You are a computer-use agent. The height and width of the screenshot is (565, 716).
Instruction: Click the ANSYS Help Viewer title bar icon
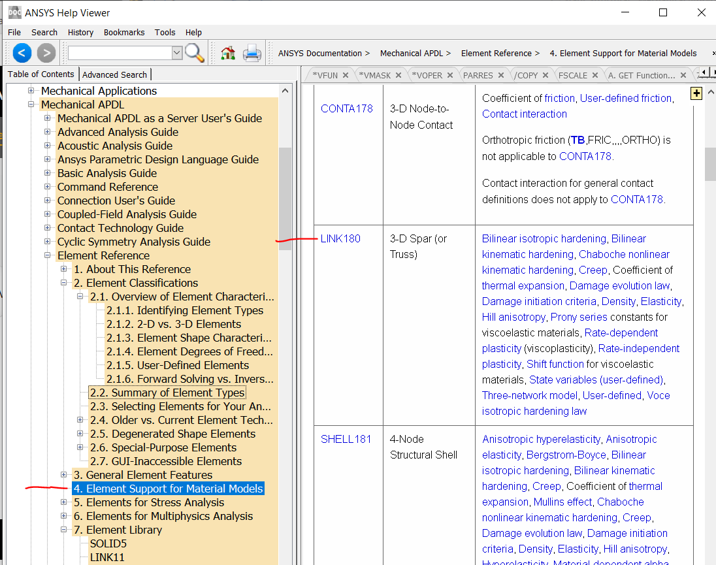tap(14, 12)
